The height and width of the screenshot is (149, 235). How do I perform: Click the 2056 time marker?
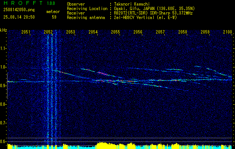(x=138, y=32)
